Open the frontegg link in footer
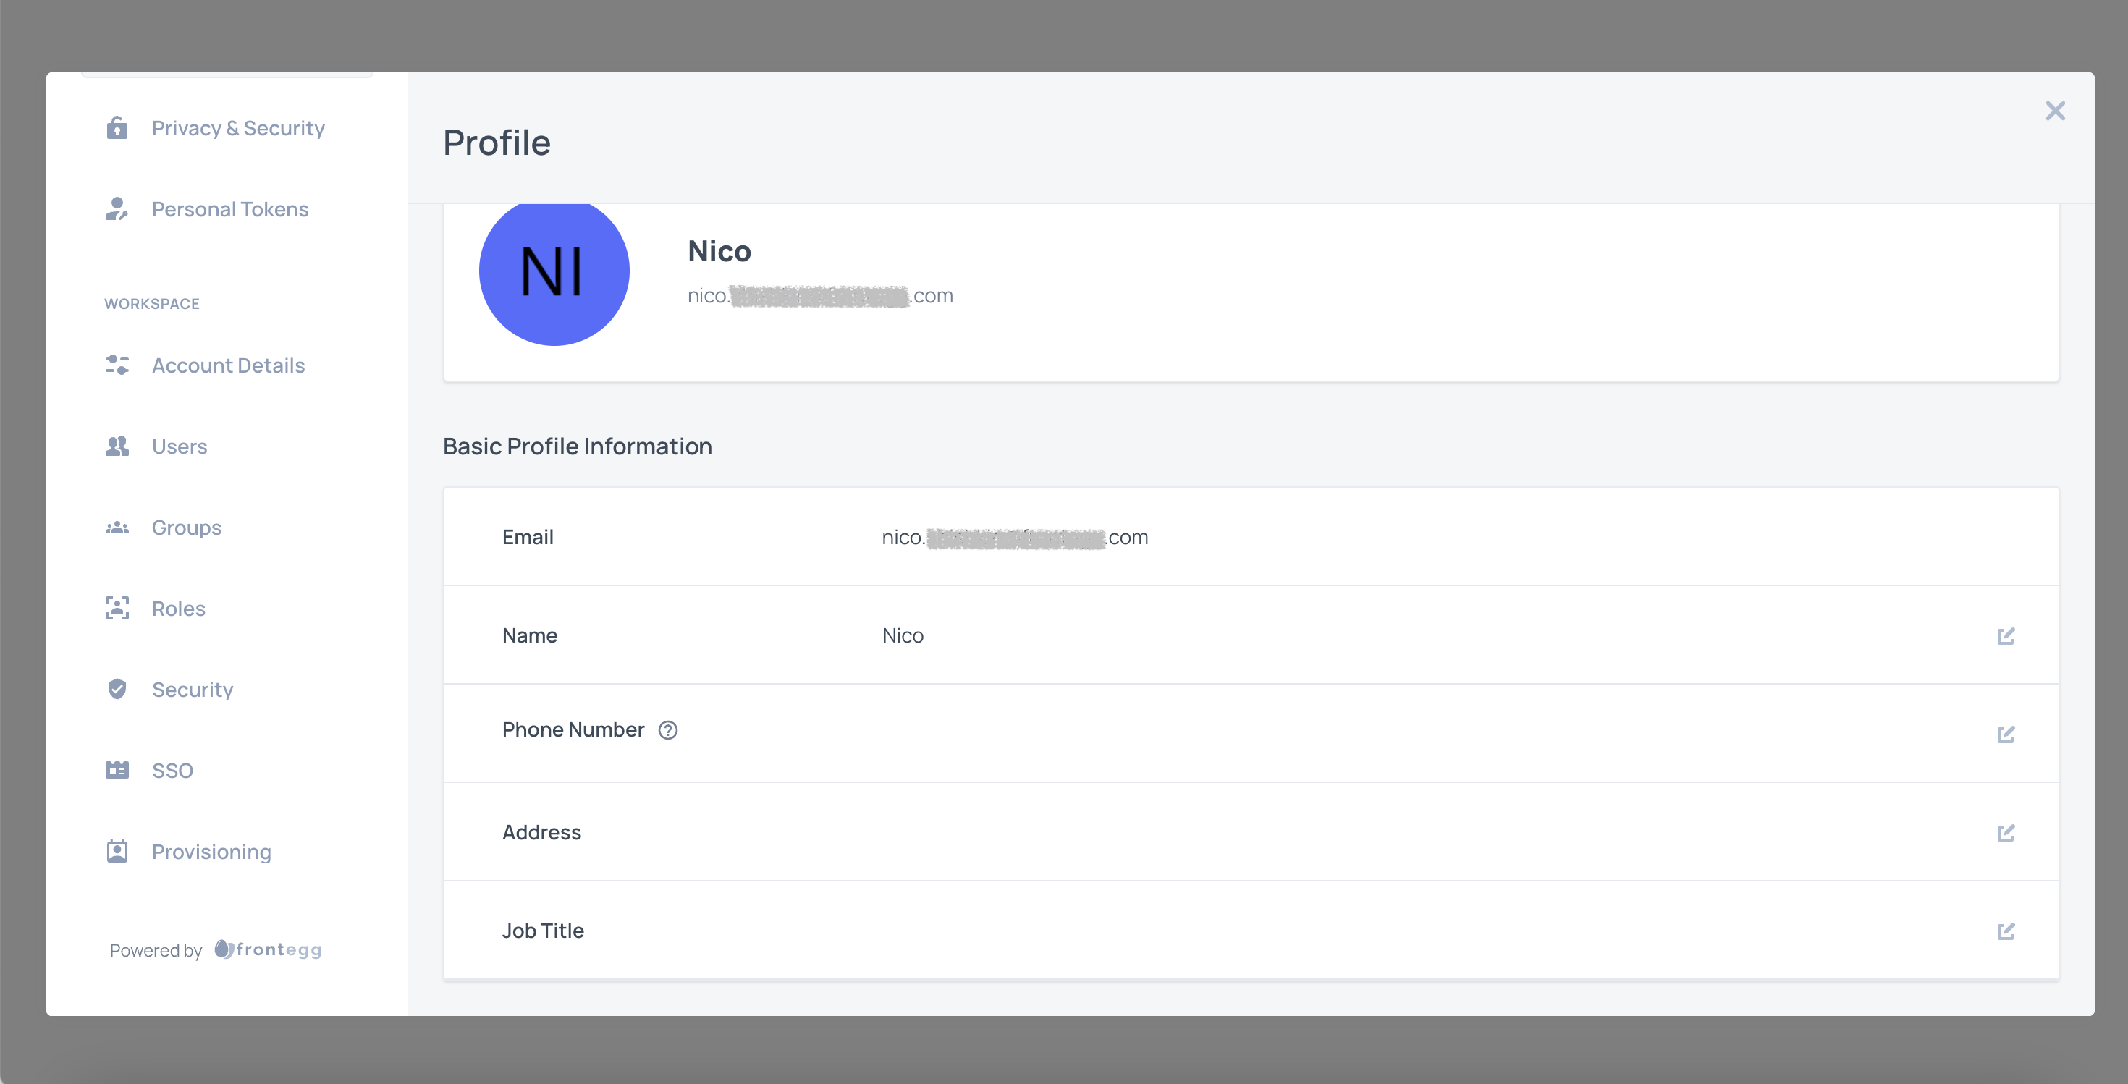Image resolution: width=2128 pixels, height=1084 pixels. pos(269,949)
